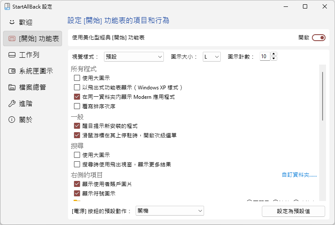Open the 視覺樣式 dropdown
Viewport: 335px width, 225px height.
[133, 56]
